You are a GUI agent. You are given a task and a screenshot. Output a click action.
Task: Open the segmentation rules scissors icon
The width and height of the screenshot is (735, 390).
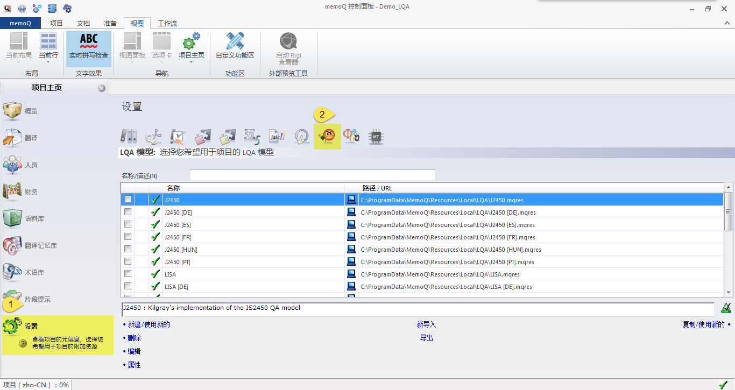(x=153, y=137)
